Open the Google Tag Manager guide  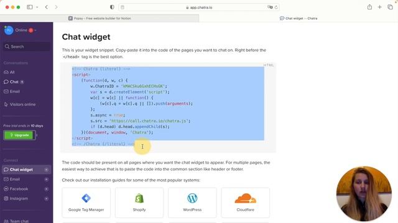point(86,203)
